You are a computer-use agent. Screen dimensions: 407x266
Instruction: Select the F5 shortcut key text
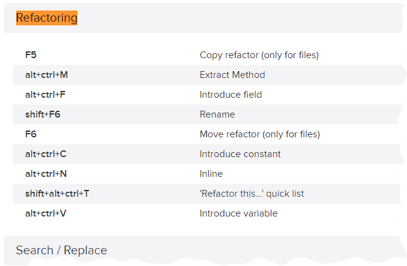tap(31, 55)
